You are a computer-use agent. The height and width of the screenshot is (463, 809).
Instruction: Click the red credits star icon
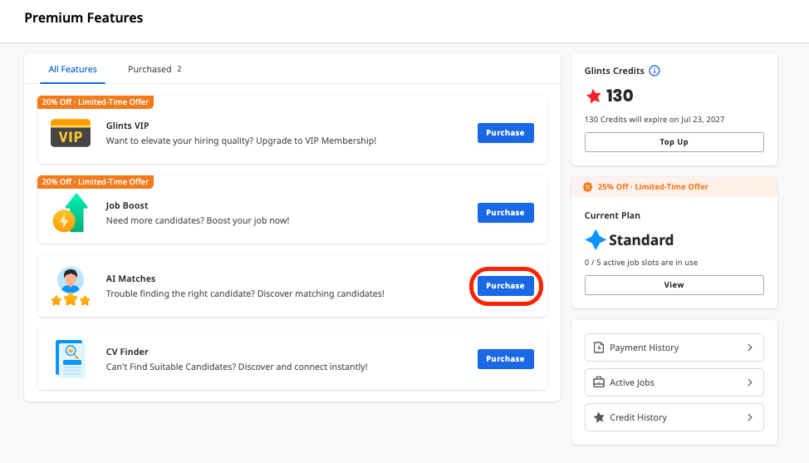click(x=593, y=96)
